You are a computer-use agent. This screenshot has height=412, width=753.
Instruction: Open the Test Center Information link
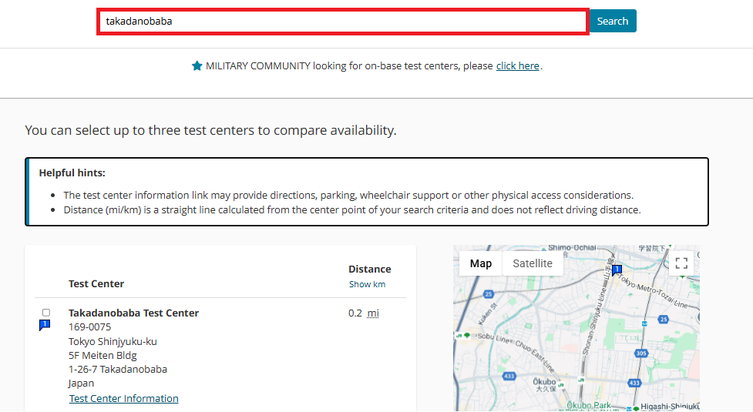(x=124, y=398)
